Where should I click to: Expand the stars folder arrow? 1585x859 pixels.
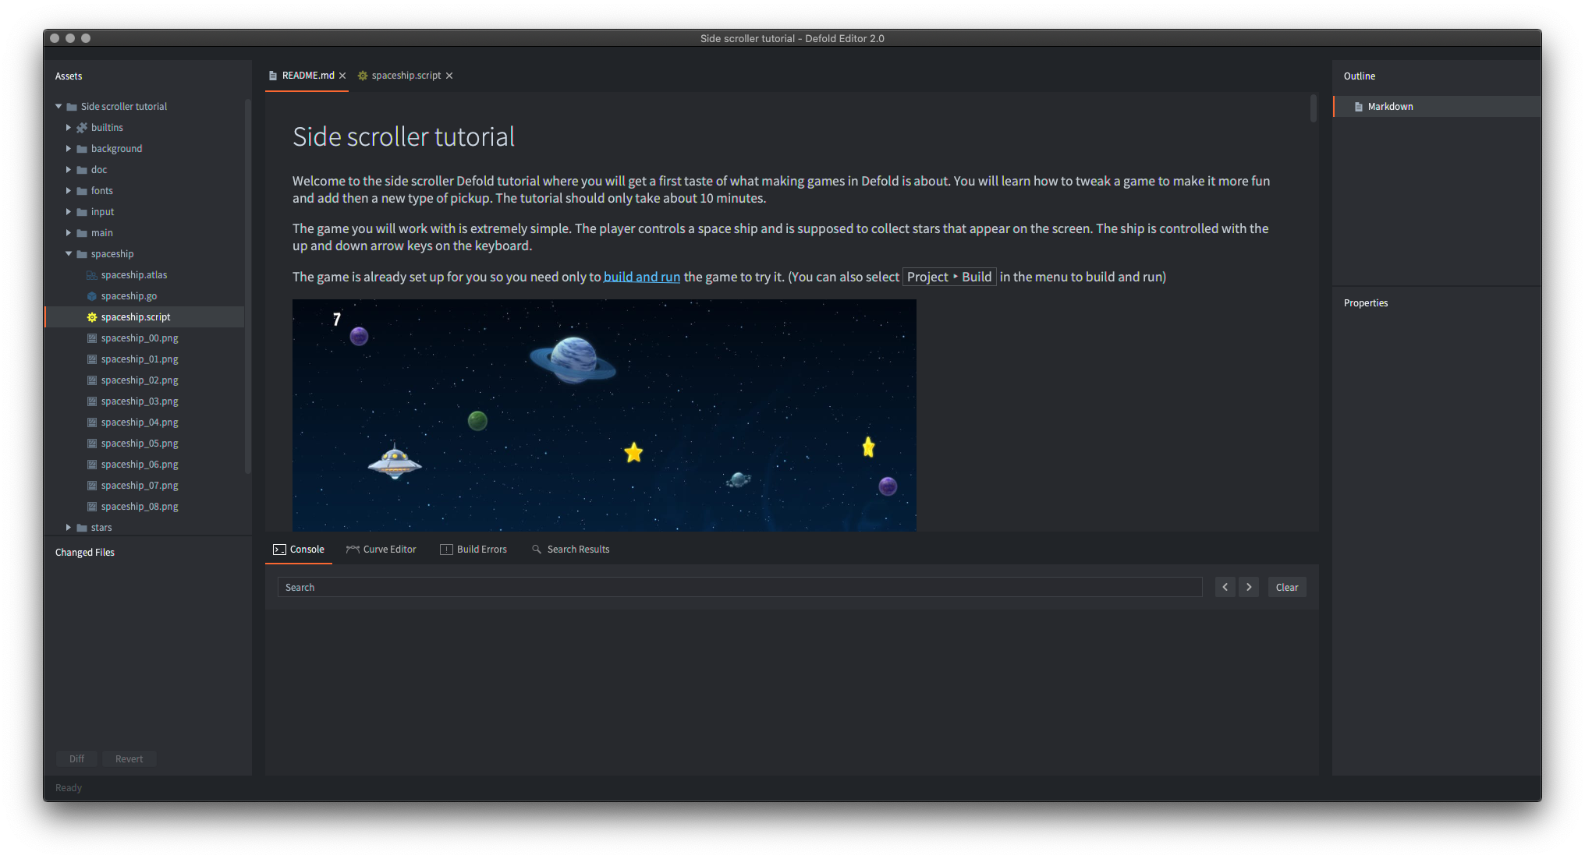point(69,528)
